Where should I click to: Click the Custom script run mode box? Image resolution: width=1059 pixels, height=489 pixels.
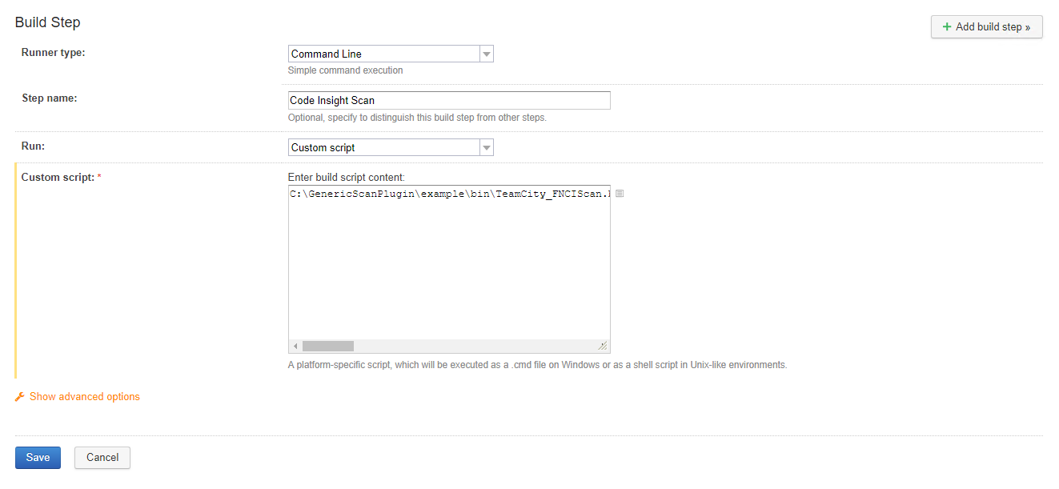[x=383, y=148]
